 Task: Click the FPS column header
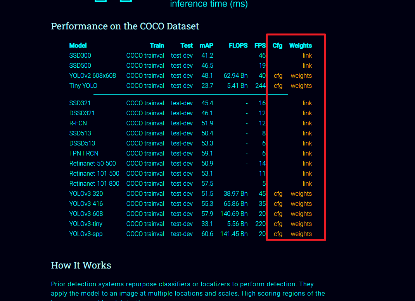260,45
